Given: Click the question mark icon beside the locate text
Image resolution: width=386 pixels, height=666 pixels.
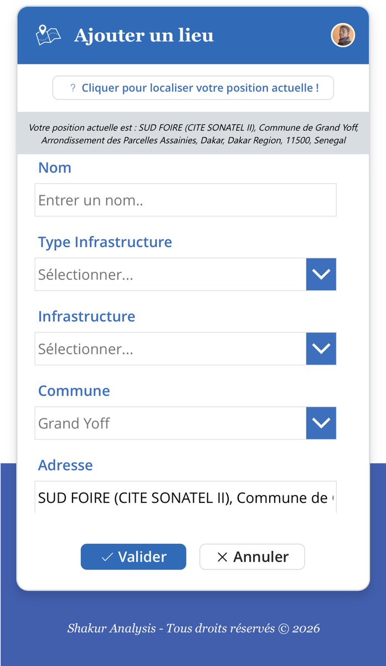Looking at the screenshot, I should coord(73,88).
